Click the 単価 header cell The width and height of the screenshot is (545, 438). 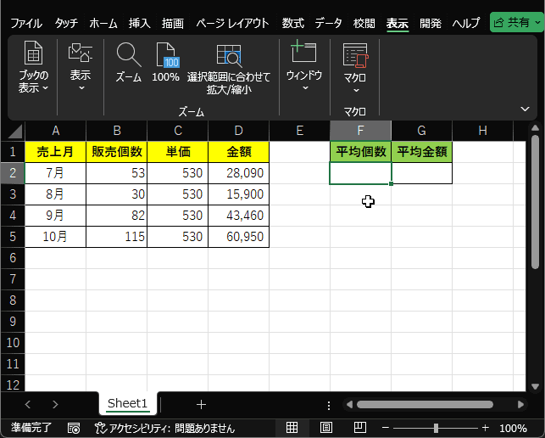178,152
